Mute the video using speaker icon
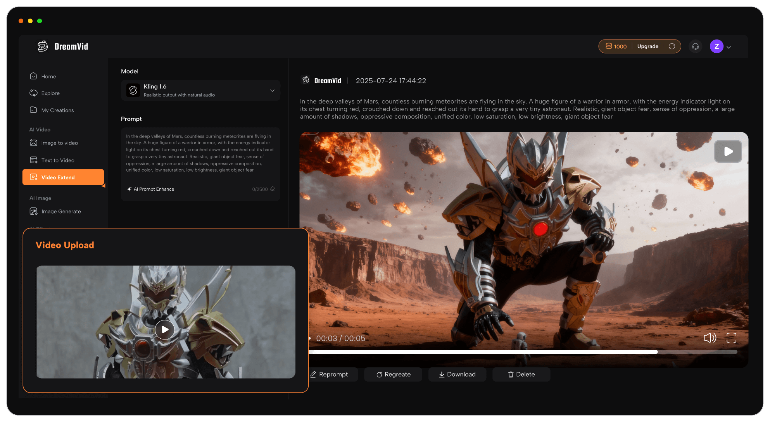Image resolution: width=770 pixels, height=422 pixels. pos(710,338)
